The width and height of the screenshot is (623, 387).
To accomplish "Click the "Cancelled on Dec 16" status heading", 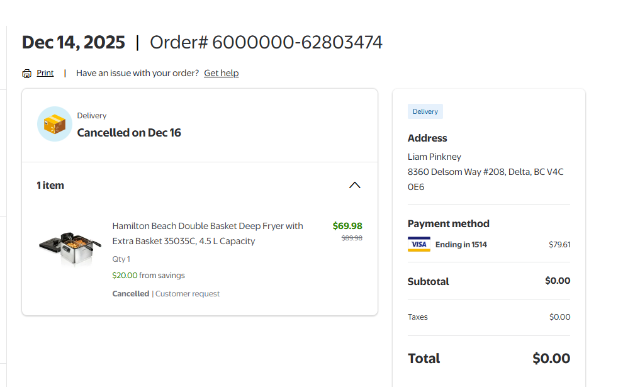I will [x=129, y=133].
